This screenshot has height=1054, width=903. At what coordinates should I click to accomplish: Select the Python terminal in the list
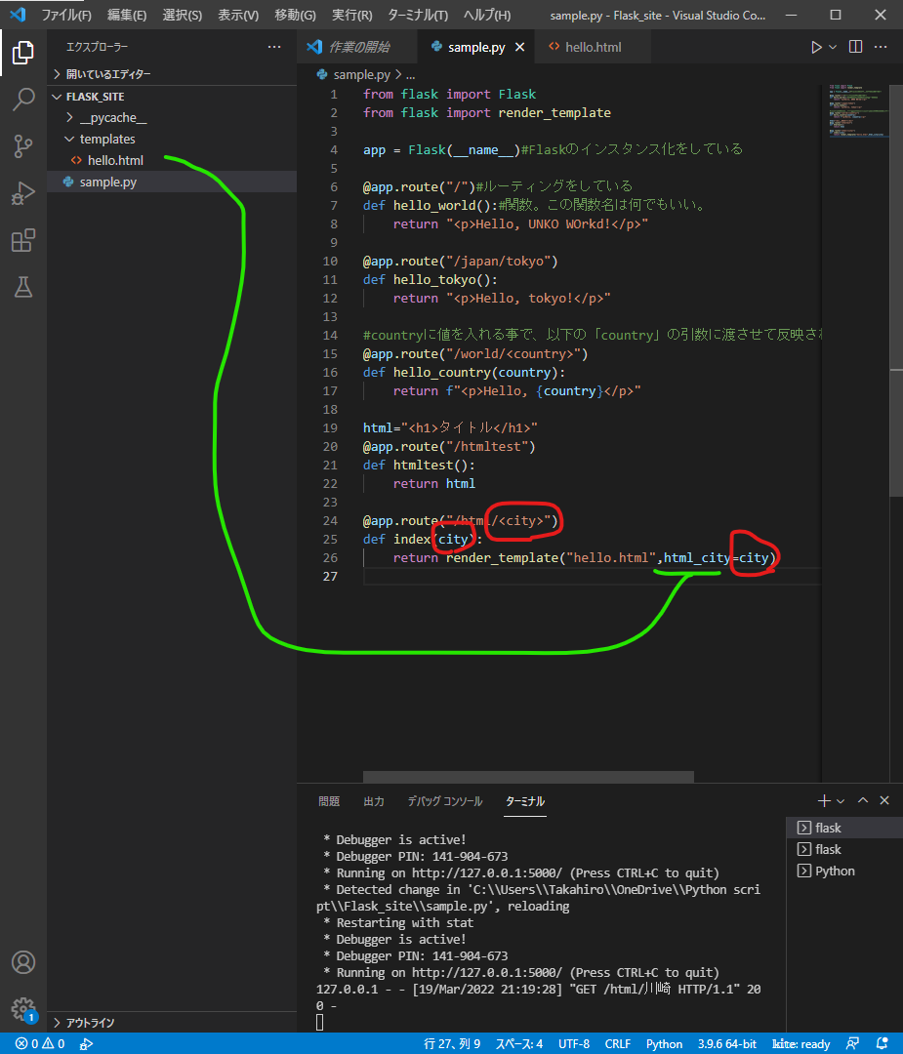pyautogui.click(x=835, y=871)
